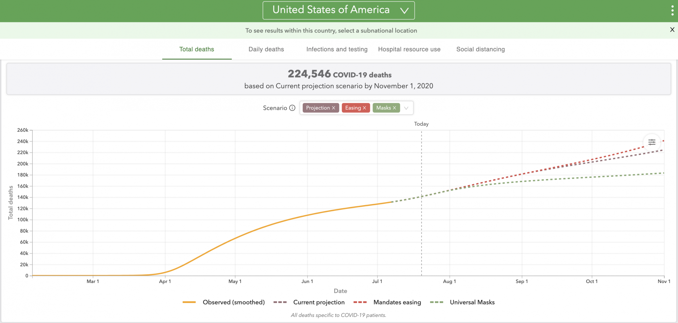Open the Infections and testing tab
678x323 pixels.
337,49
